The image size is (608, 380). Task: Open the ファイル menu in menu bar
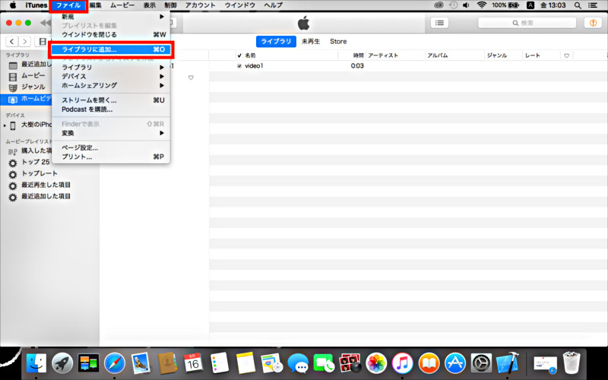[x=68, y=5]
